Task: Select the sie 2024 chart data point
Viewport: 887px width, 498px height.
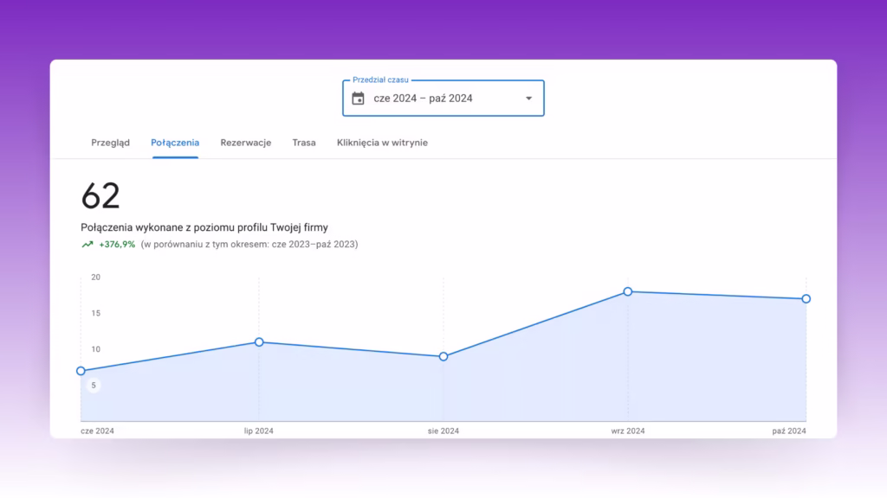Action: [x=443, y=356]
